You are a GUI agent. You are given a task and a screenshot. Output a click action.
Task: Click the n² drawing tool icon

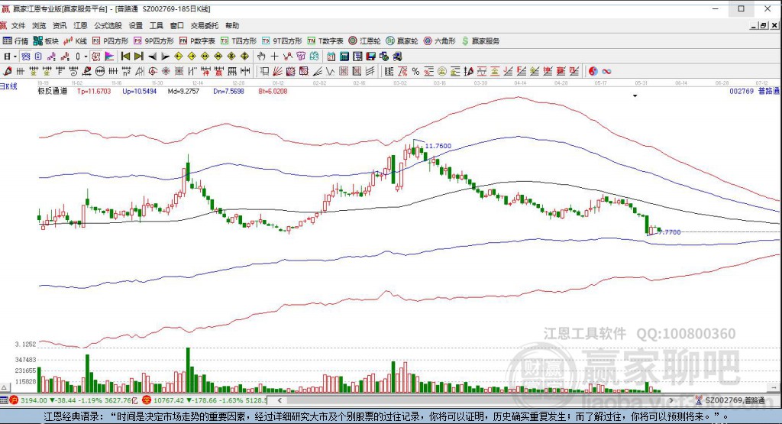click(x=127, y=71)
